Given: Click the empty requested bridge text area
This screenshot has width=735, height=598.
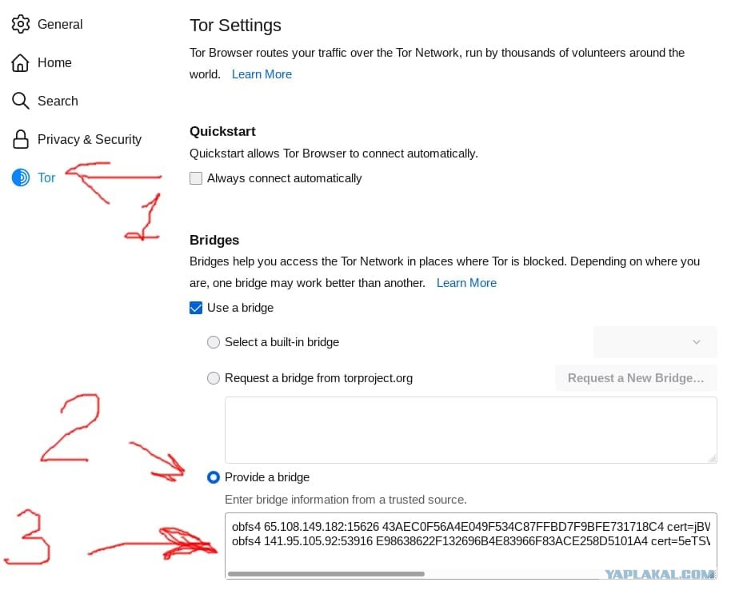Looking at the screenshot, I should [470, 430].
